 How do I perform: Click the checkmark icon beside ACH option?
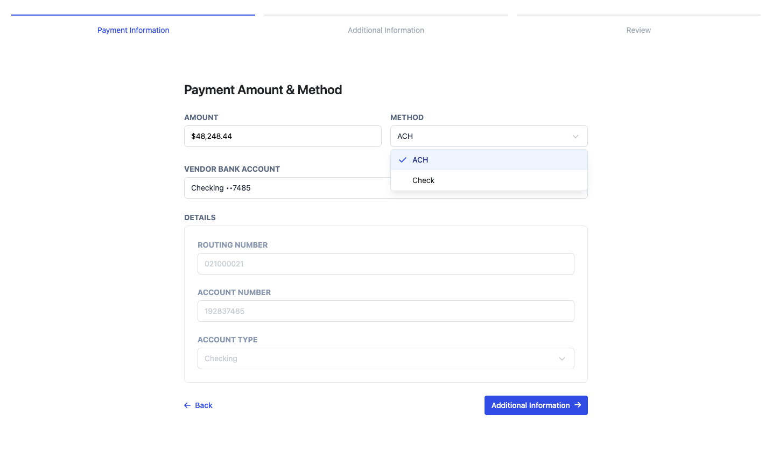click(402, 160)
